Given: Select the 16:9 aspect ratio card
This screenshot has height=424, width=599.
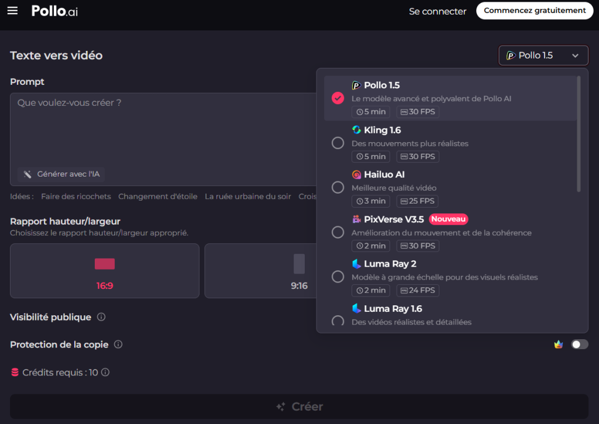Looking at the screenshot, I should click(x=105, y=271).
